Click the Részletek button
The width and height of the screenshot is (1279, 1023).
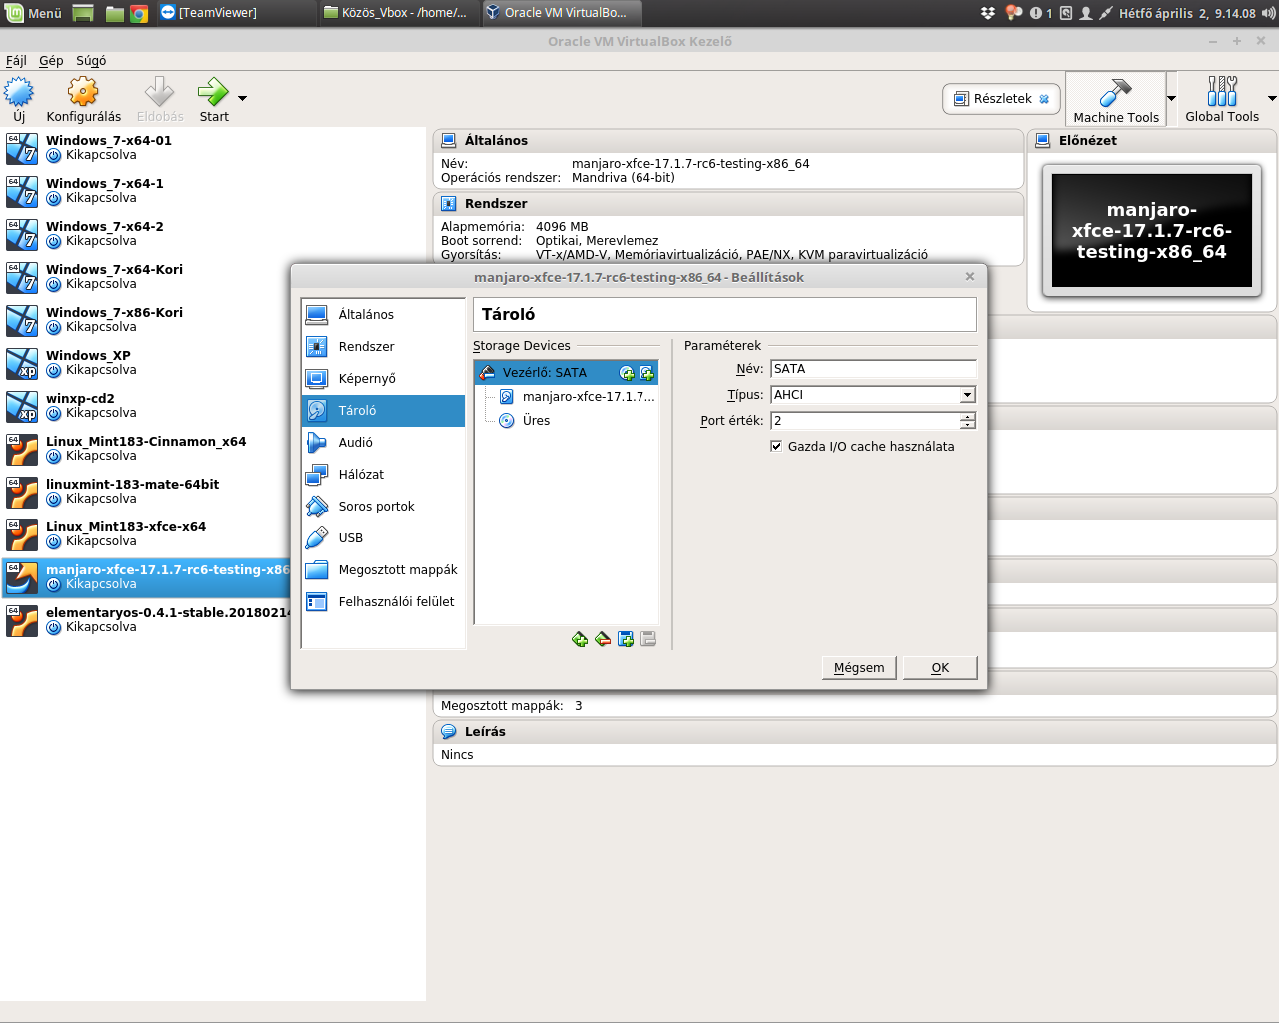(x=1001, y=99)
